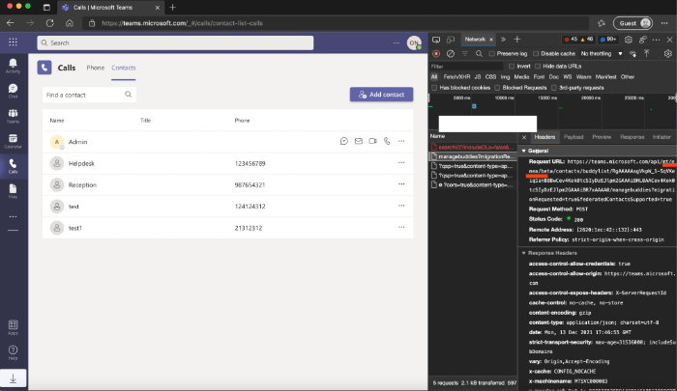Image resolution: width=677 pixels, height=391 pixels.
Task: Reload the browser page
Action: tap(49, 23)
